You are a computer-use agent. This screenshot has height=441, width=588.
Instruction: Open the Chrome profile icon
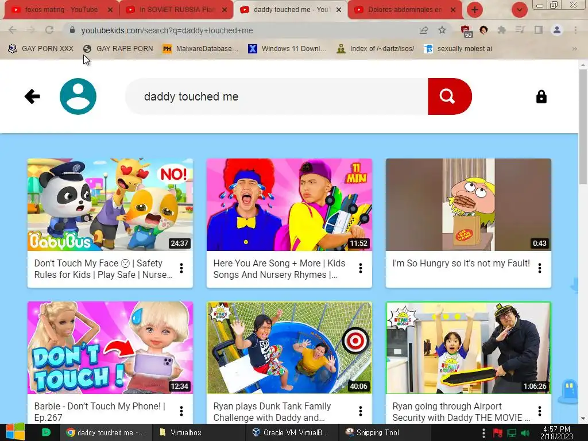(557, 30)
